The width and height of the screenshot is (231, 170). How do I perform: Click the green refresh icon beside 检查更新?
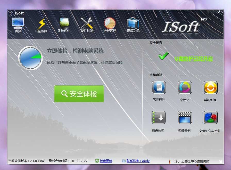[97, 161]
